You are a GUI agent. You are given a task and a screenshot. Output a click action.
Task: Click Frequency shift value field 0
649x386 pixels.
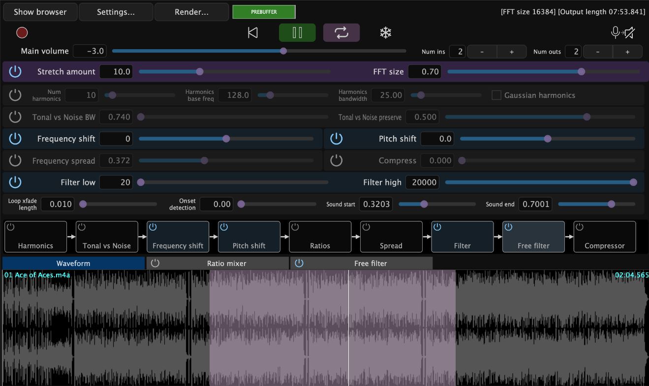(x=116, y=139)
